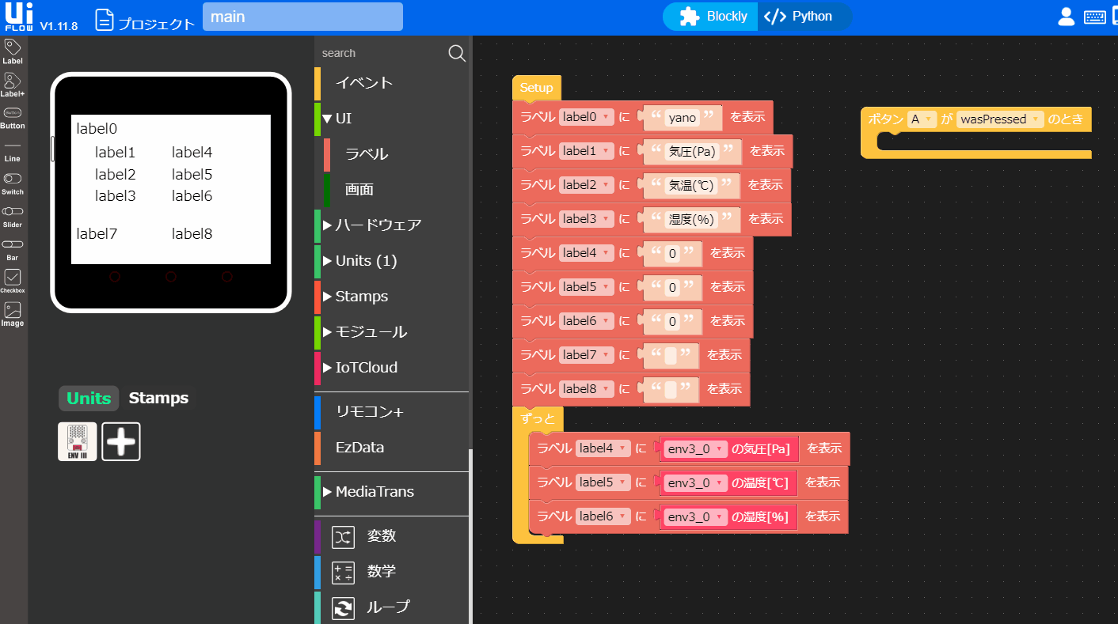This screenshot has width=1118, height=624.
Task: Select the Switch widget tool
Action: (x=13, y=180)
